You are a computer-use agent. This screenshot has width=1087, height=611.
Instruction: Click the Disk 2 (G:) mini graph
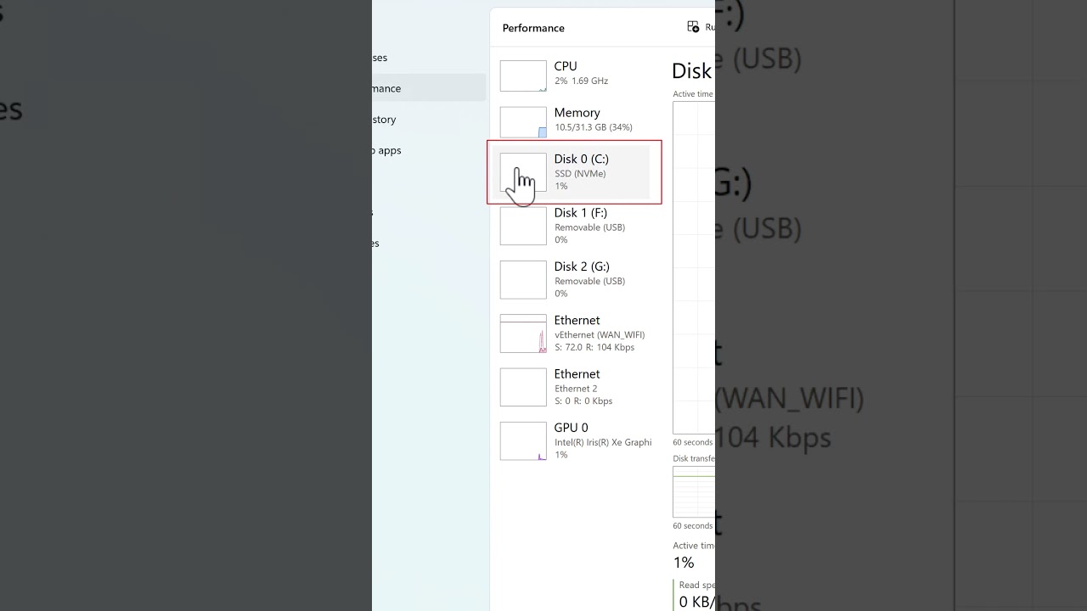click(523, 279)
